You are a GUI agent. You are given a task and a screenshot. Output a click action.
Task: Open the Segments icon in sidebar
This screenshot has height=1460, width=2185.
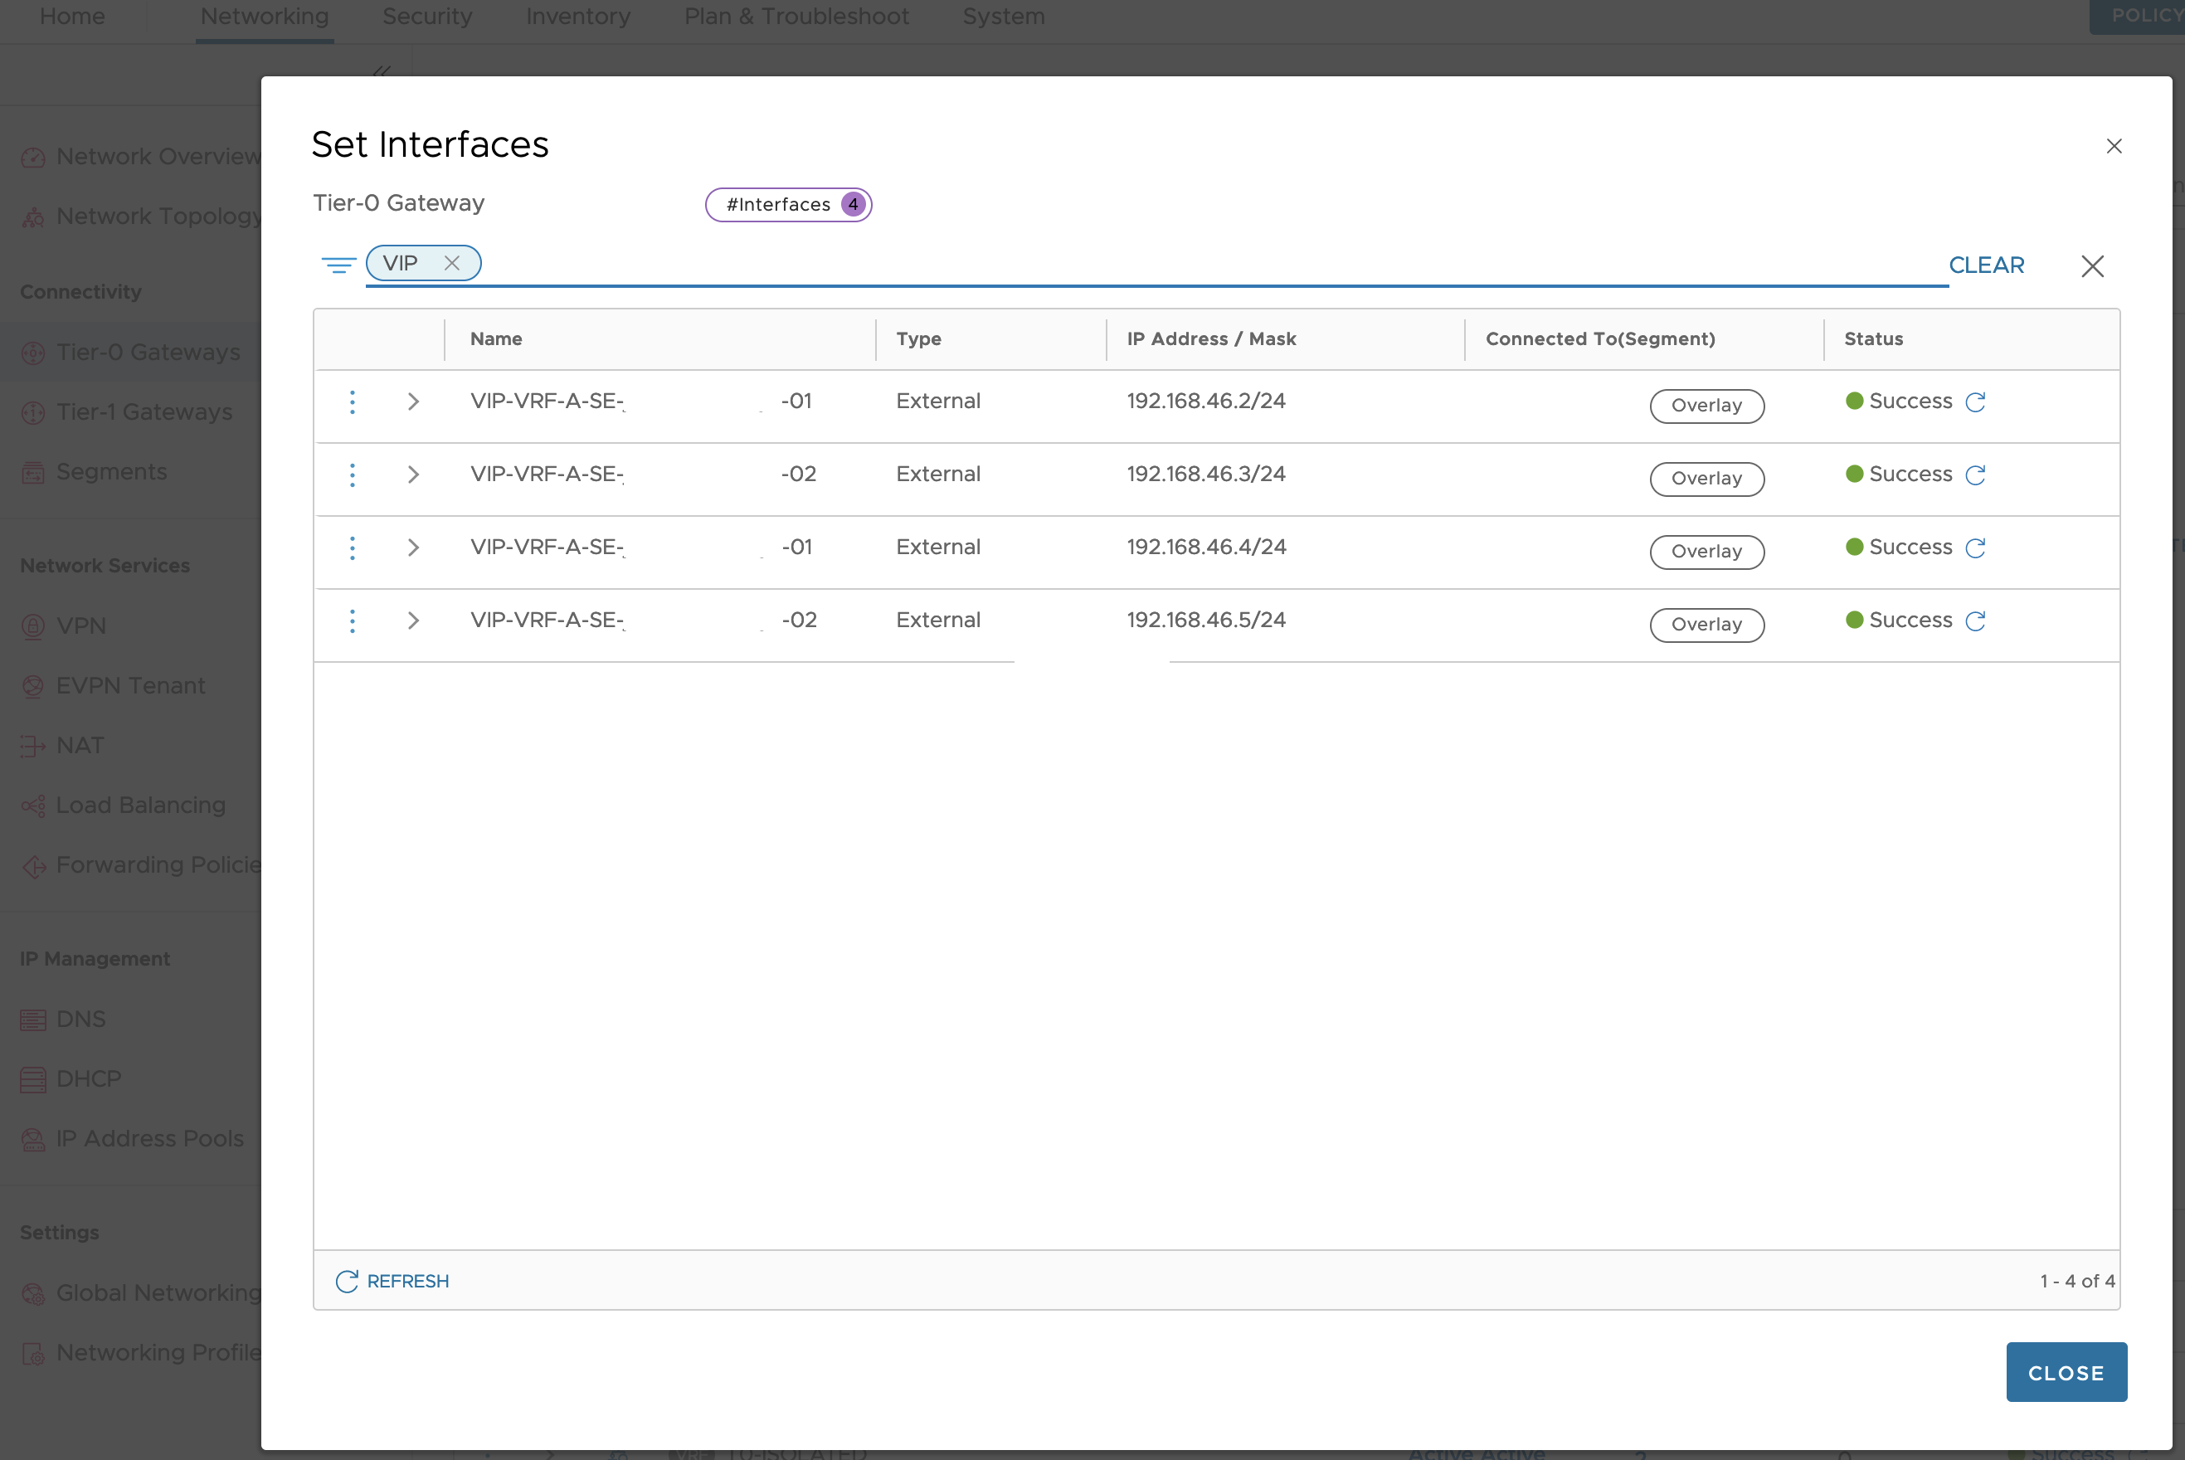pos(33,472)
